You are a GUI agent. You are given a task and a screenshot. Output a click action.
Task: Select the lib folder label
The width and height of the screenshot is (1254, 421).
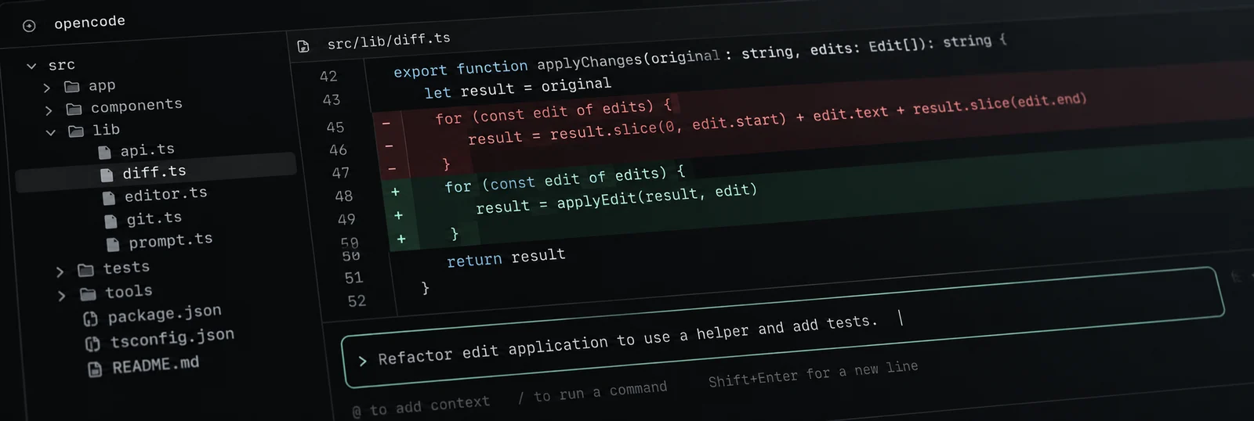pos(106,129)
